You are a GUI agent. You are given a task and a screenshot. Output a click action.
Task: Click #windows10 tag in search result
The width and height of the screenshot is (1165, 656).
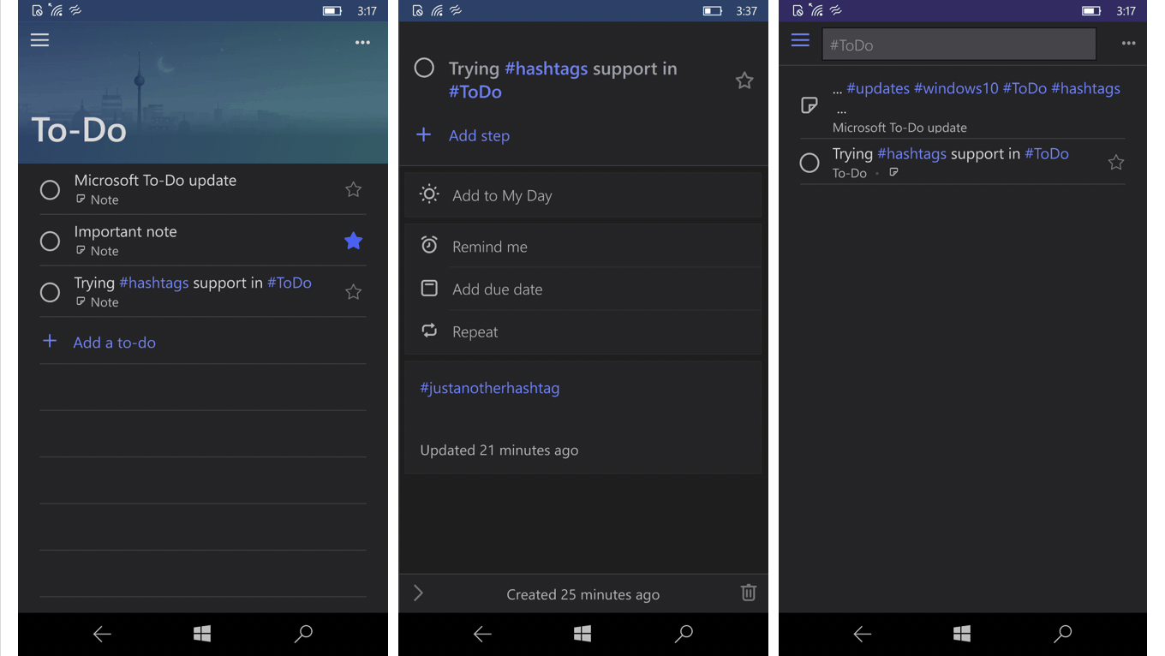956,88
